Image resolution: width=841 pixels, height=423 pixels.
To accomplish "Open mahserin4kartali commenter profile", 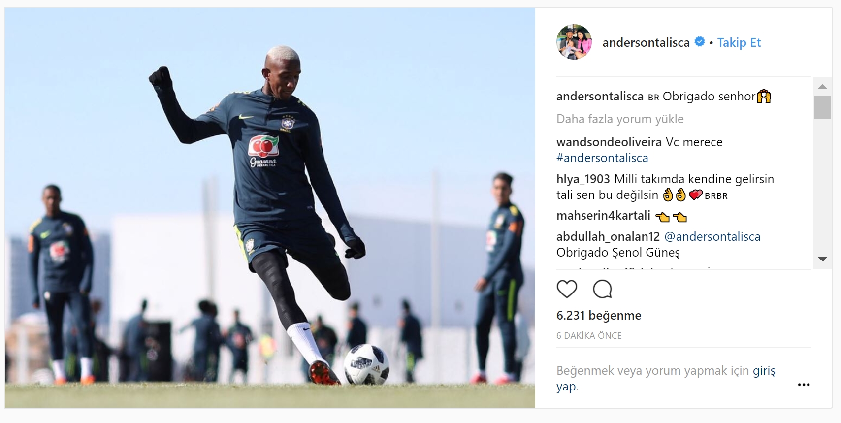I will pos(603,215).
